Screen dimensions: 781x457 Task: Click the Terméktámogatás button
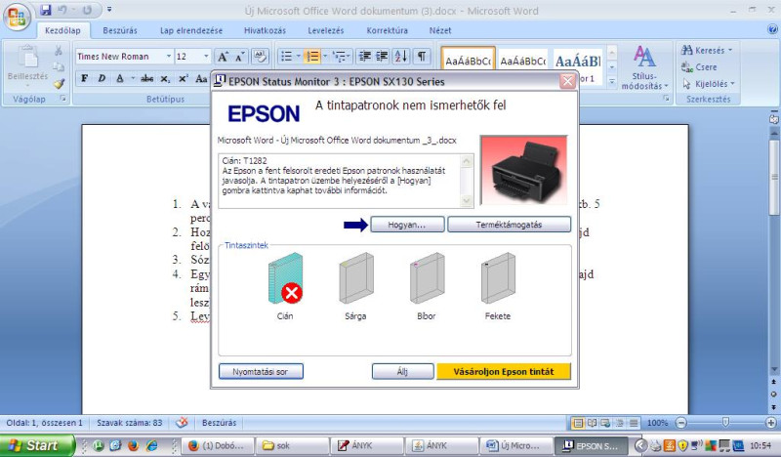pyautogui.click(x=509, y=225)
